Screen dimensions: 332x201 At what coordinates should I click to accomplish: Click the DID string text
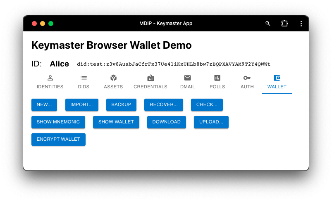(x=173, y=64)
